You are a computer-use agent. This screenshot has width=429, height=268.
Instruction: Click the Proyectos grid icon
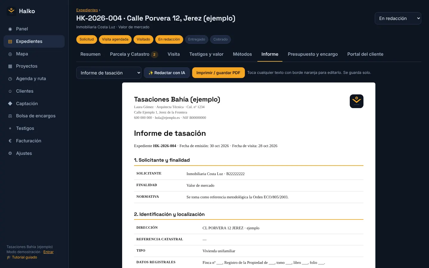pyautogui.click(x=10, y=66)
